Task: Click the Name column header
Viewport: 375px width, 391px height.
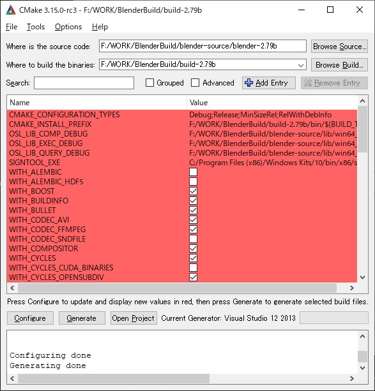Action: pyautogui.click(x=96, y=103)
